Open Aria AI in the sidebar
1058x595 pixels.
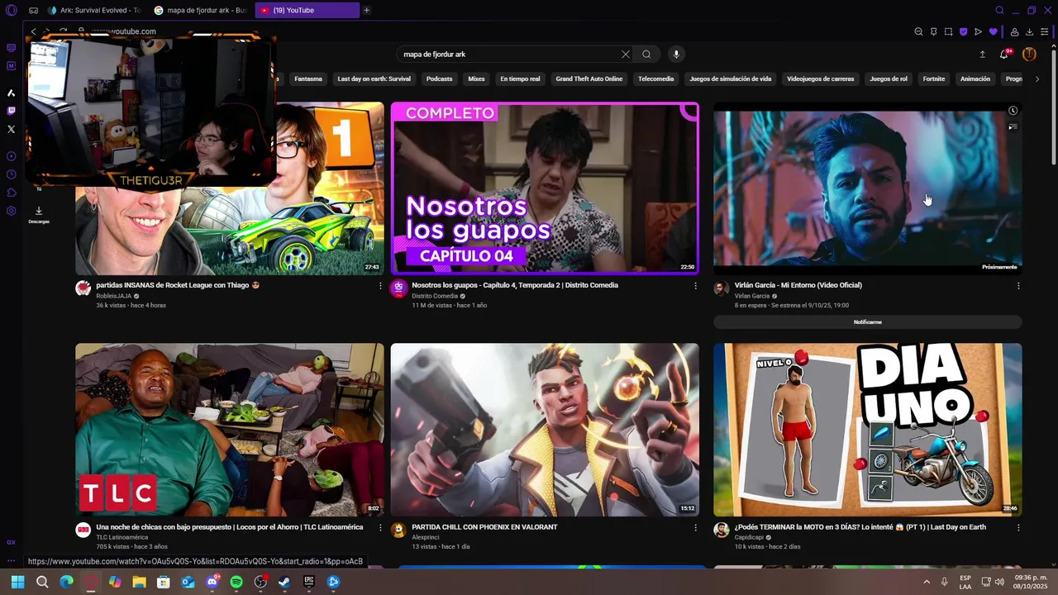tap(12, 93)
